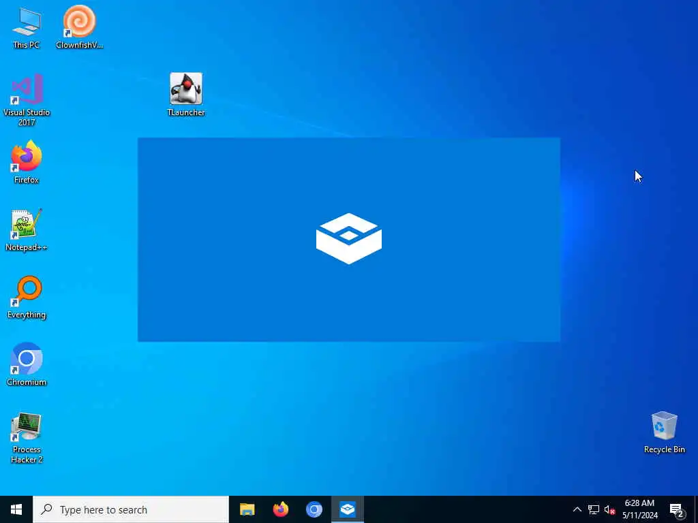The image size is (698, 523).
Task: Select the Notepad++ desktop shortcut
Action: click(27, 230)
